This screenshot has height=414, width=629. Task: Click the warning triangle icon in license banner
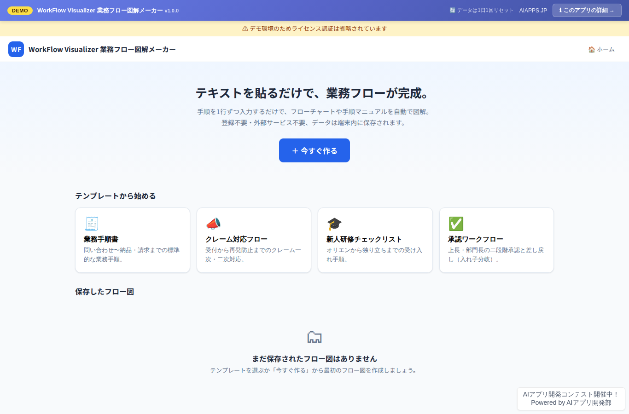click(x=245, y=29)
